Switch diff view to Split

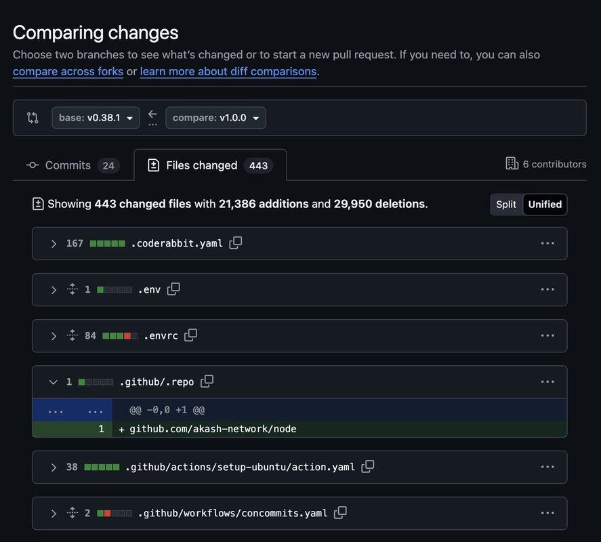coord(506,205)
